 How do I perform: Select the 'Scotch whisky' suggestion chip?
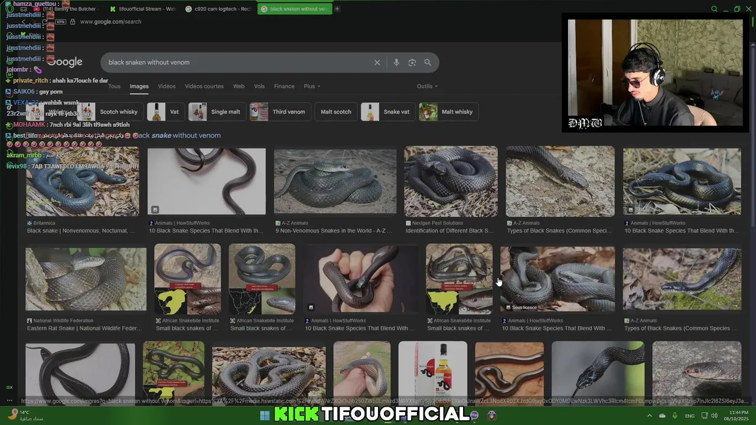(110, 112)
